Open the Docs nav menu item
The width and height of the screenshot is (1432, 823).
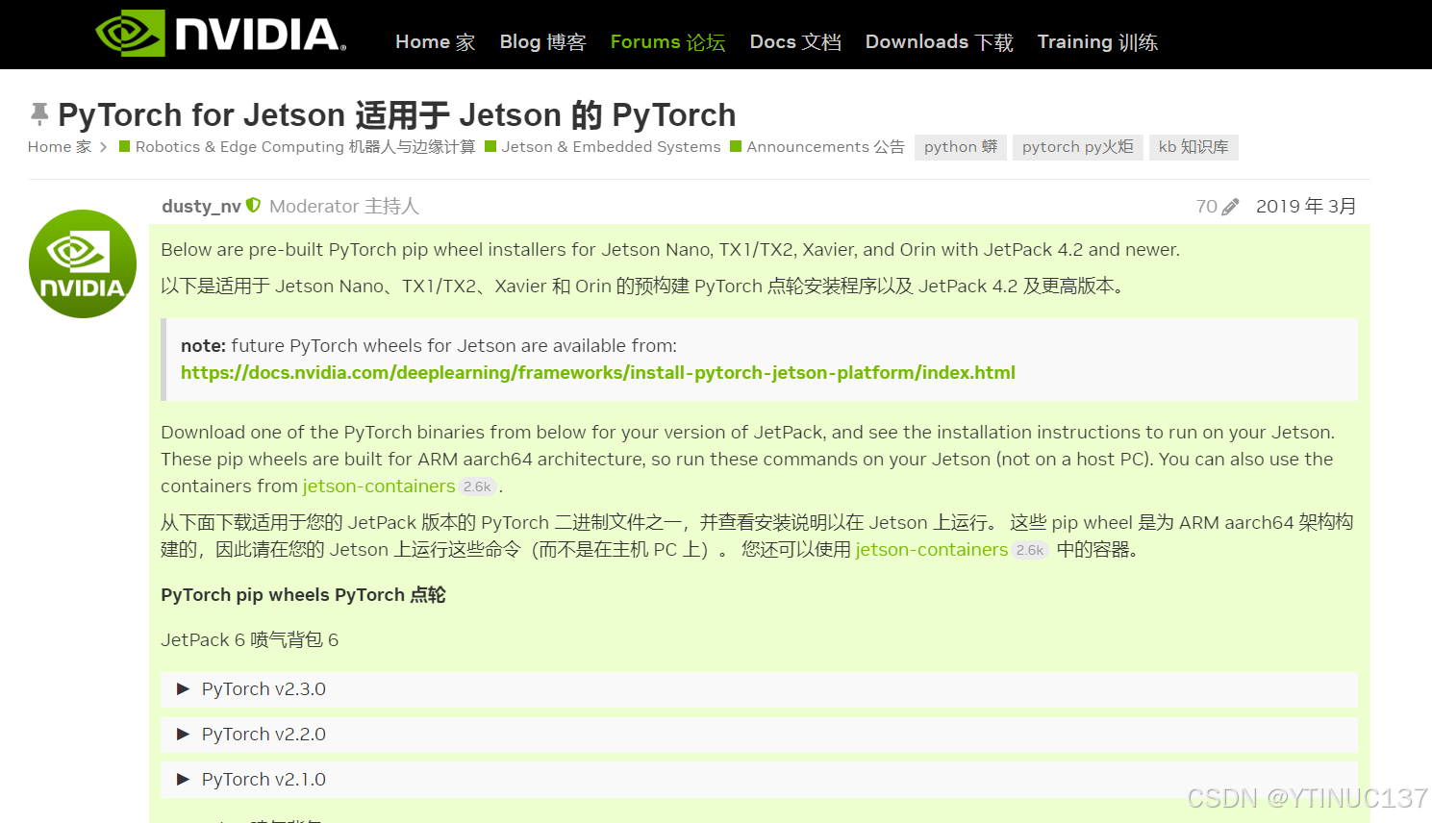point(795,42)
